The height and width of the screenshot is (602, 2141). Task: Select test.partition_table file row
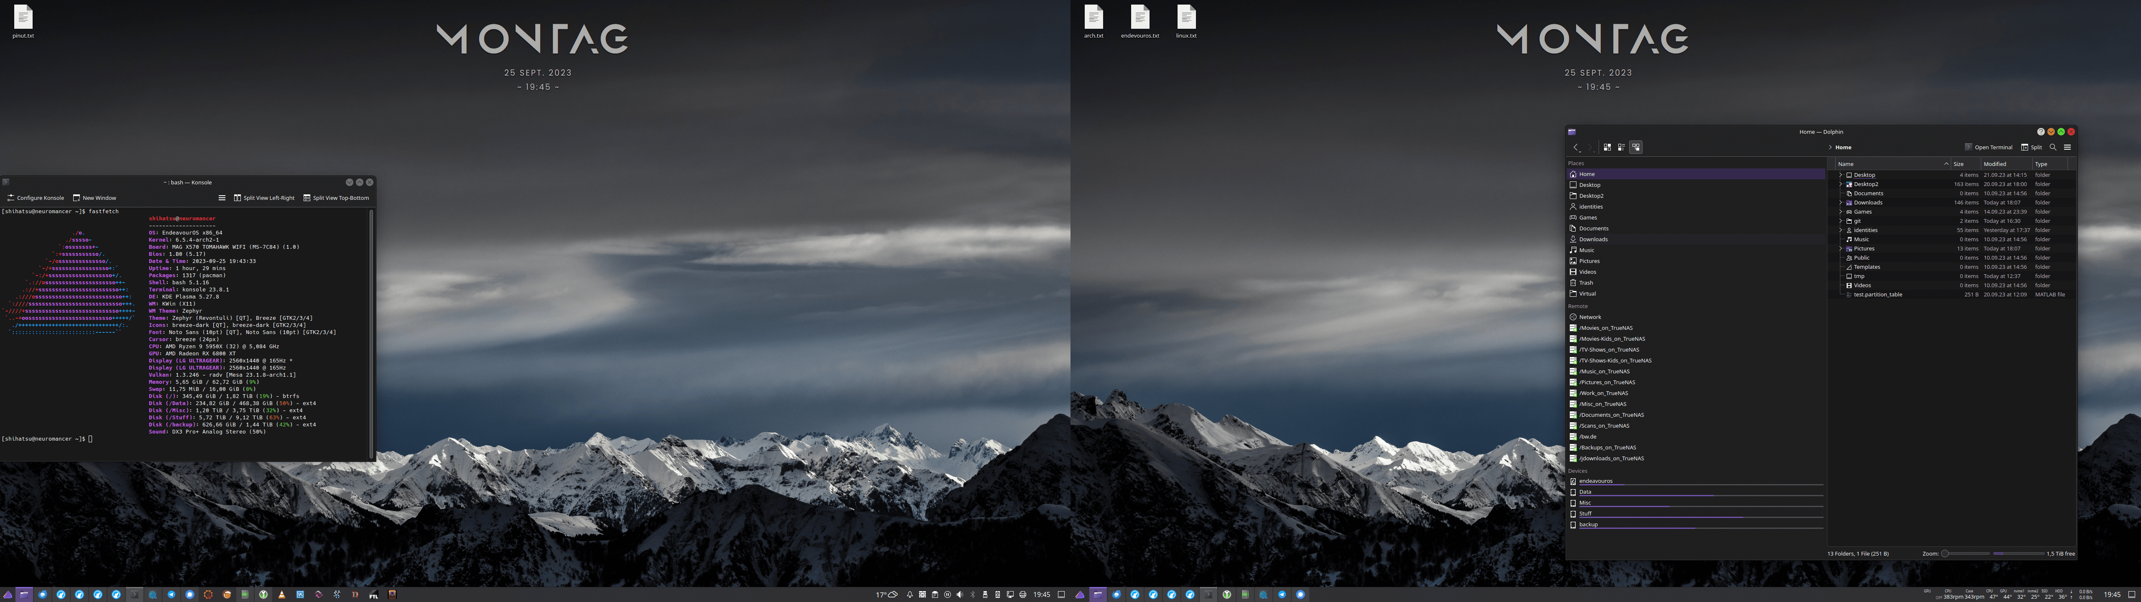tap(1951, 294)
